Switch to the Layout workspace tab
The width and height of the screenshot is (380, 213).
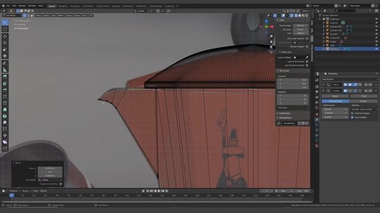[x=52, y=6]
